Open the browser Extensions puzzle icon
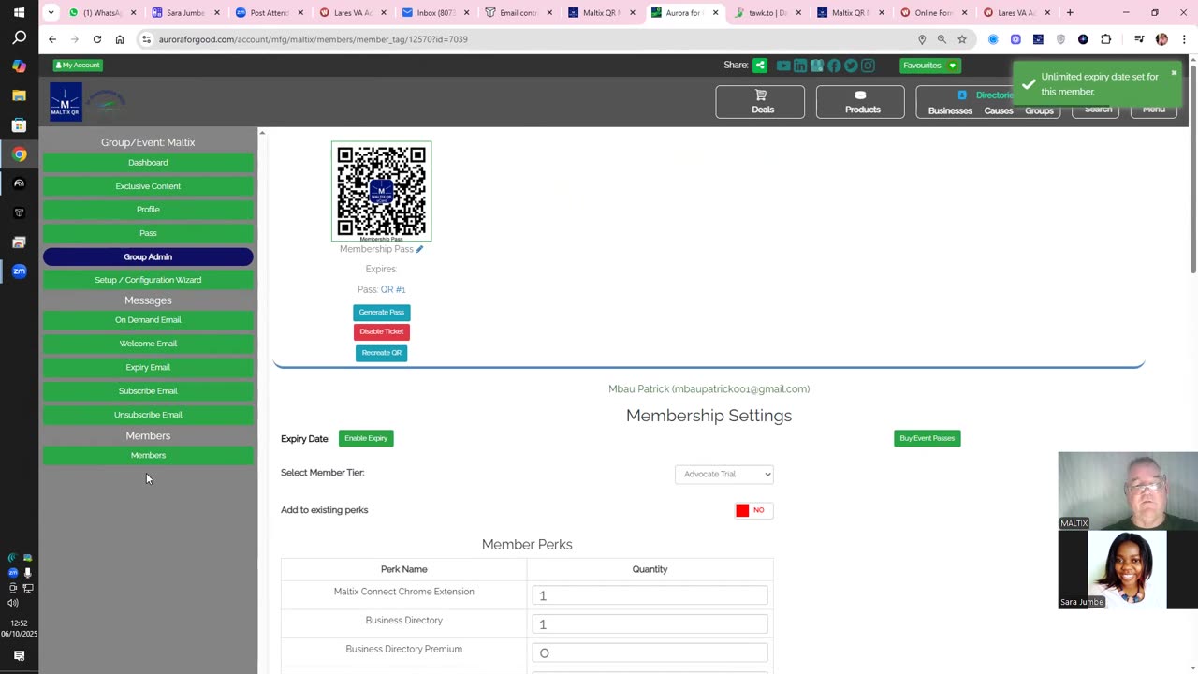This screenshot has height=674, width=1198. [x=1105, y=39]
